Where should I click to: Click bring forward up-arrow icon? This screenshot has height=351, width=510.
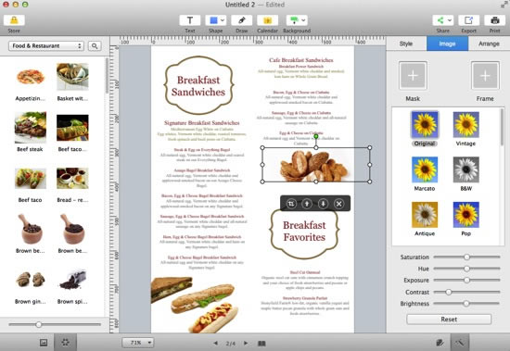(x=307, y=204)
